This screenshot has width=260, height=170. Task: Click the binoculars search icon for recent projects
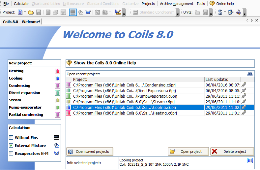coord(250,74)
